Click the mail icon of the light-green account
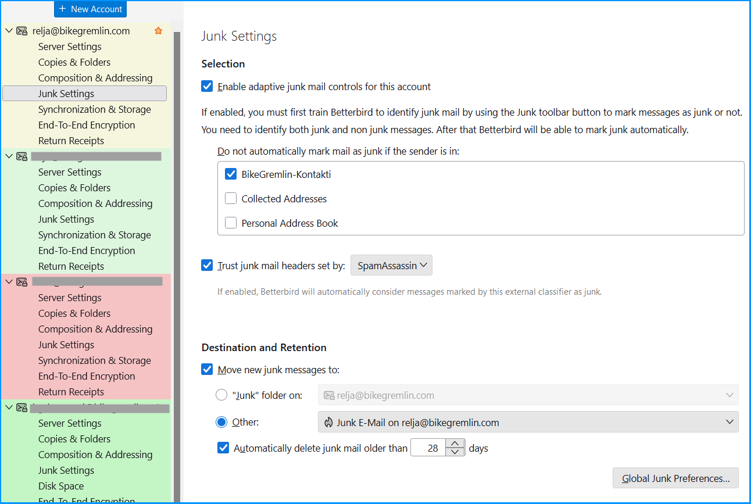 (x=22, y=156)
